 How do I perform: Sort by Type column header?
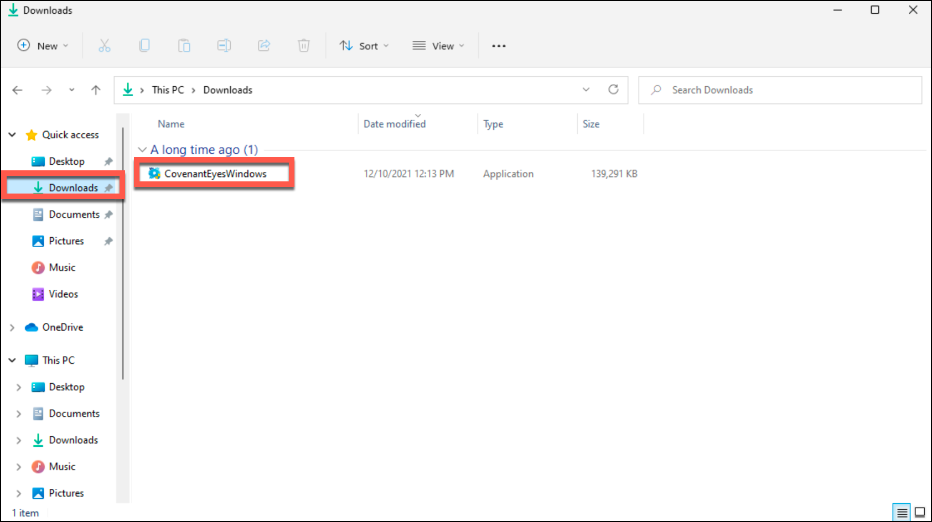click(493, 124)
